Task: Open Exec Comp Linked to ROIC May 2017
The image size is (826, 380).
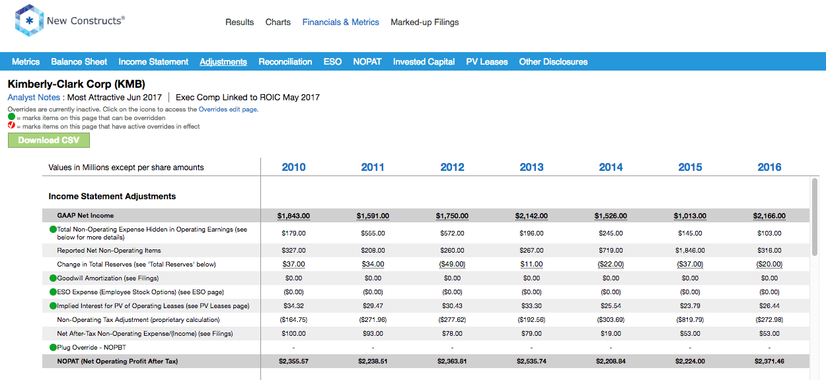Action: (248, 98)
